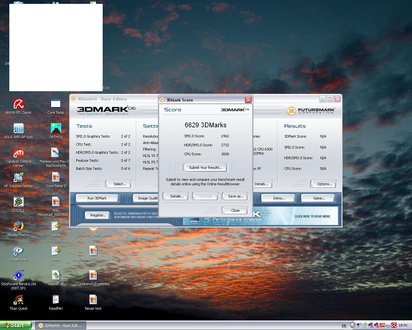412x330 pixels.
Task: Click Register... button in 3DMark06 window
Action: pos(98,215)
